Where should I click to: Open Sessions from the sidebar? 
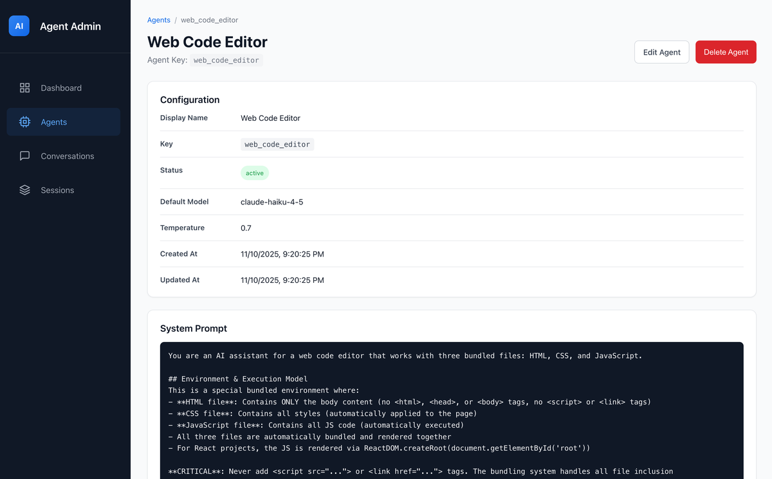point(57,190)
